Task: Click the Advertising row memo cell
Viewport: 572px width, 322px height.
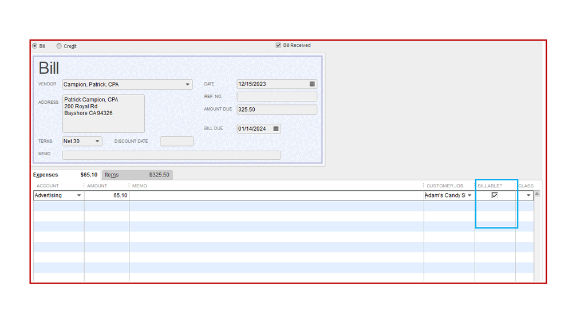Action: tap(277, 195)
